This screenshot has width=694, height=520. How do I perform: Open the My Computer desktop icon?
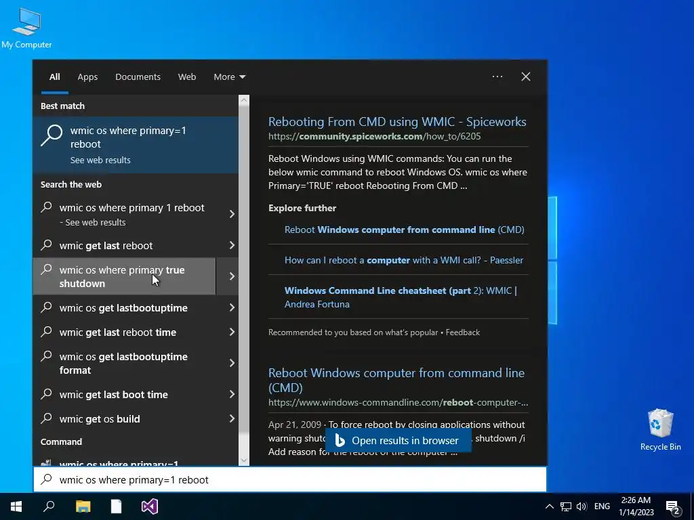pos(26,28)
